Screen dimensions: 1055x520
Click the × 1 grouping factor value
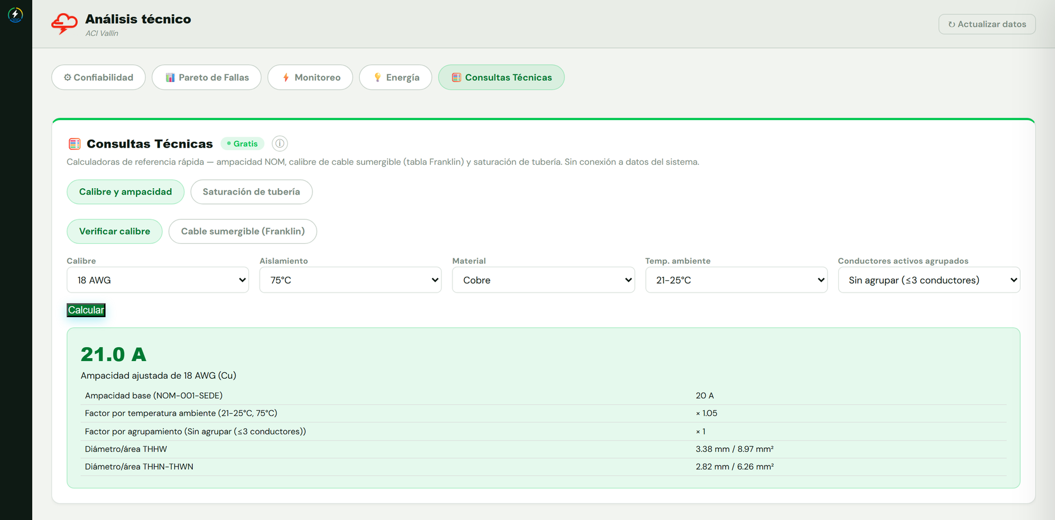click(x=700, y=431)
